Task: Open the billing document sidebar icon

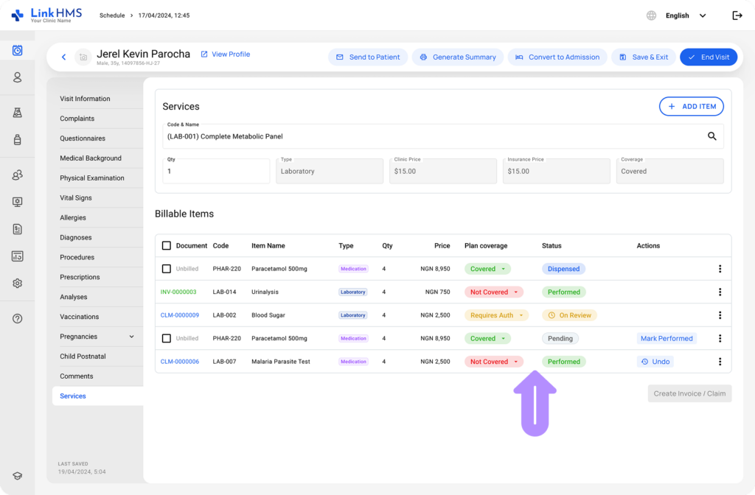Action: point(18,229)
